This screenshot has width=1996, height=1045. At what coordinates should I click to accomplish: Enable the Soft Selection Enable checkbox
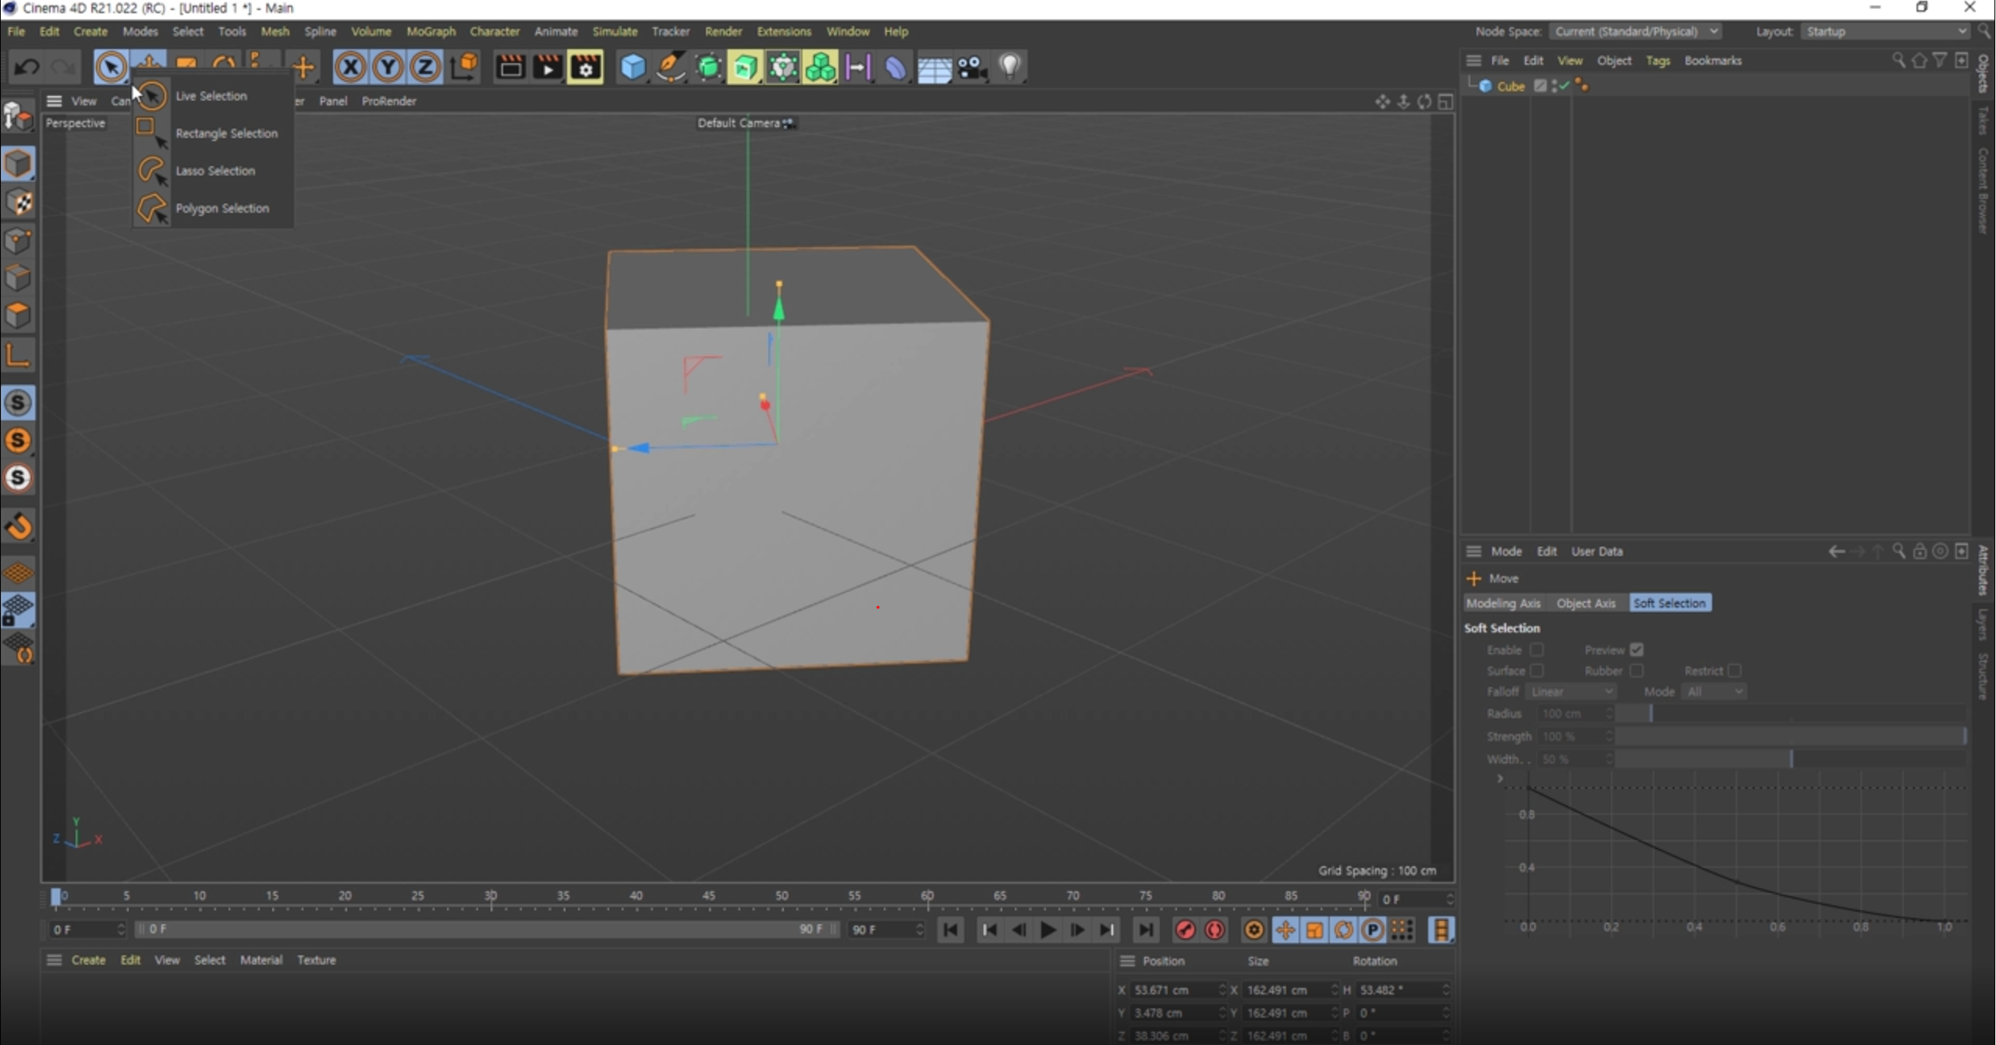tap(1536, 650)
